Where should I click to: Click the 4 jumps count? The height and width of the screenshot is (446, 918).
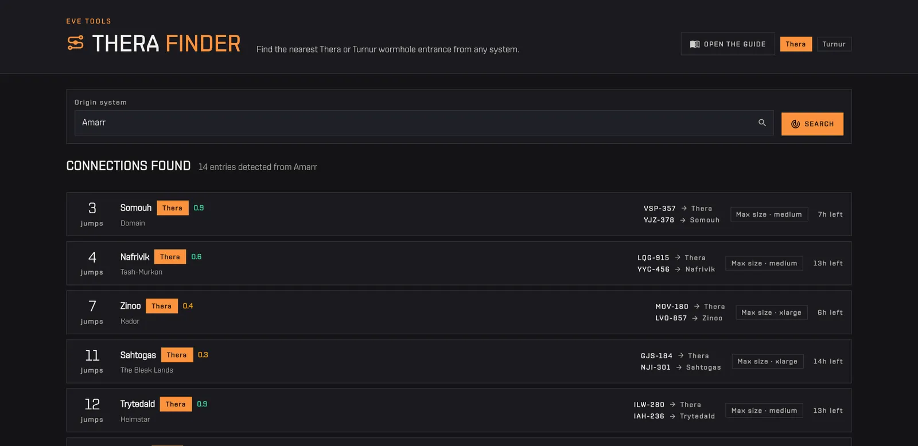(92, 263)
